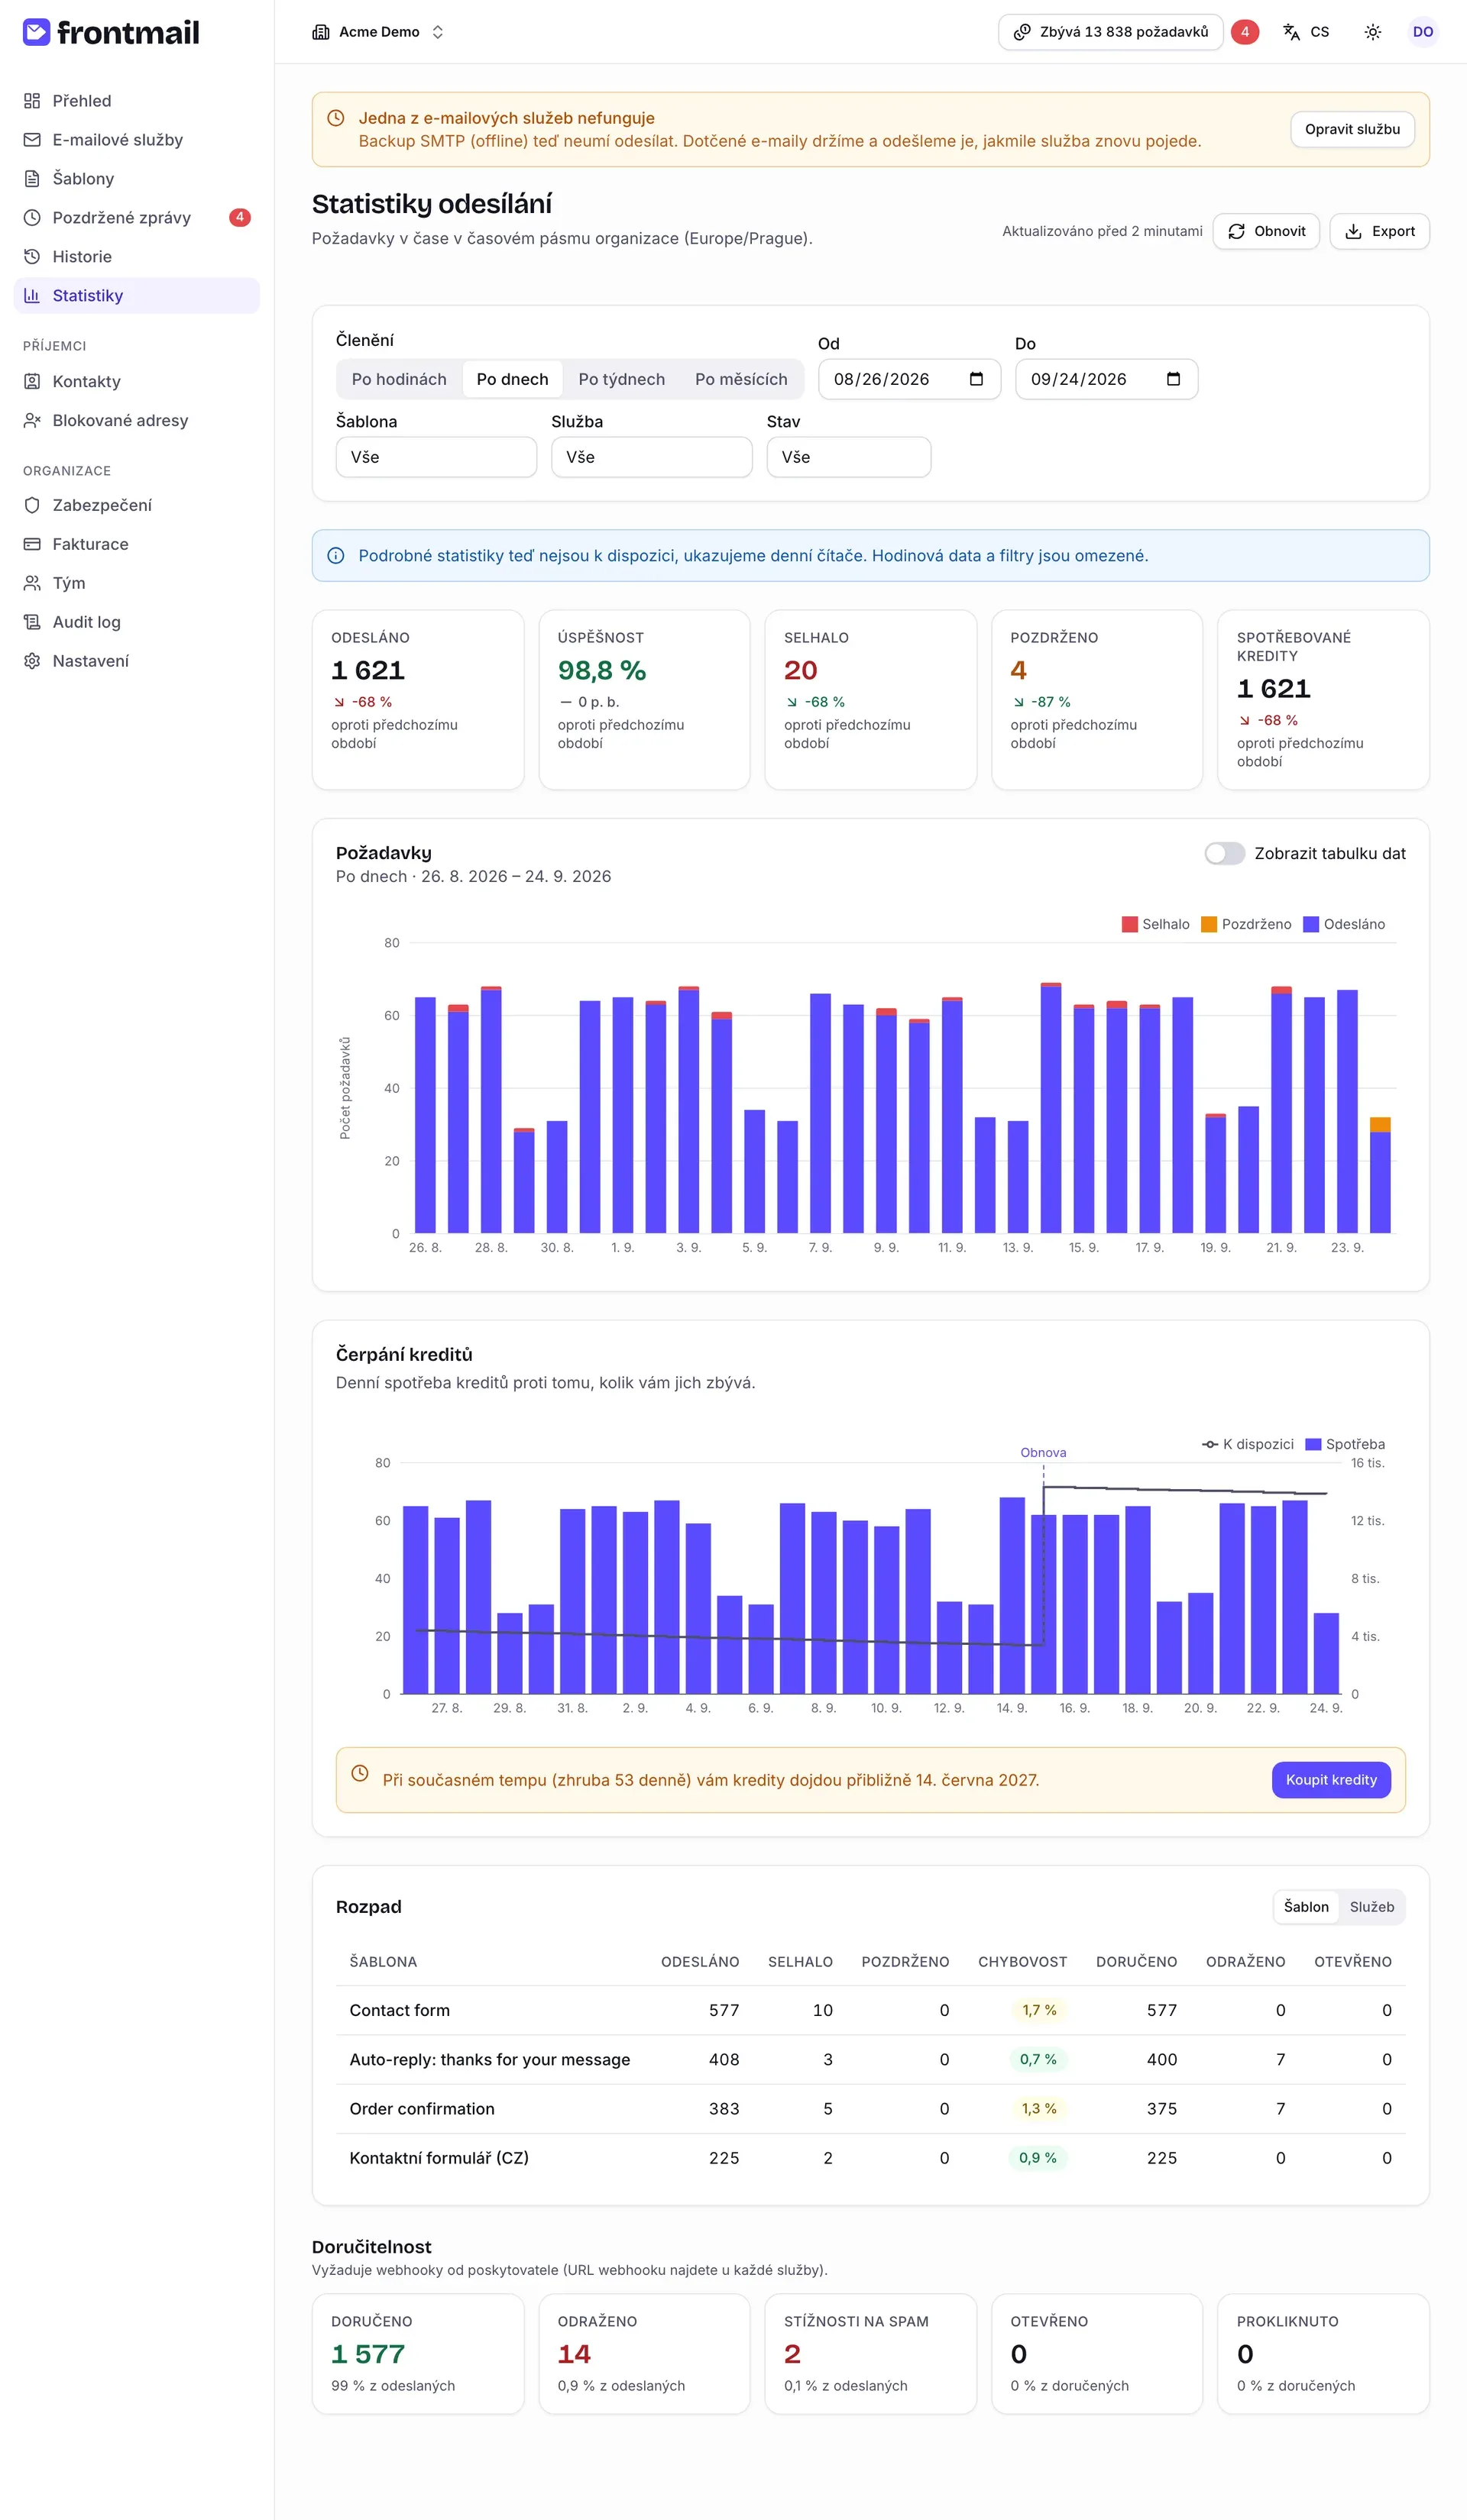Click the Audit log icon

pyautogui.click(x=32, y=623)
